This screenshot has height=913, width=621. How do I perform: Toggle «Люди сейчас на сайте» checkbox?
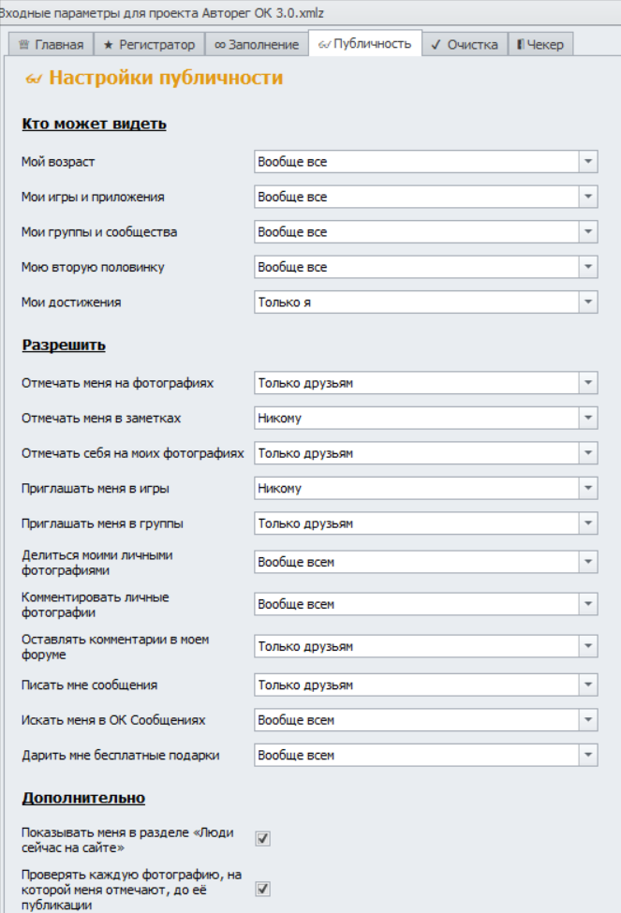pyautogui.click(x=263, y=838)
